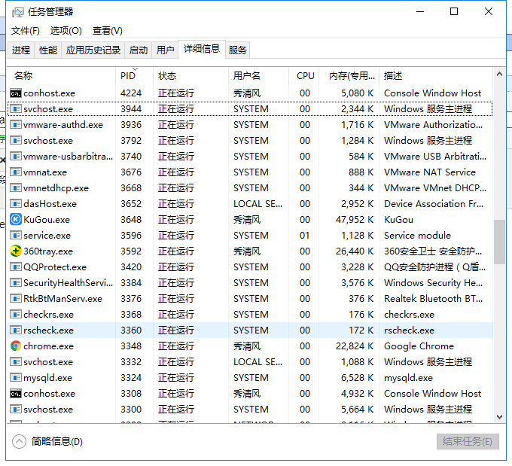
Task: Click the chrome.exe process icon
Action: pyautogui.click(x=16, y=346)
